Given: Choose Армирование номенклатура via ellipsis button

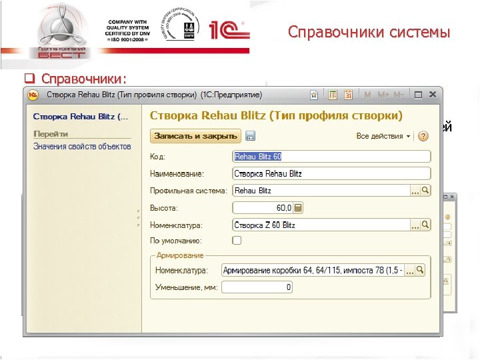Looking at the screenshot, I should 410,270.
